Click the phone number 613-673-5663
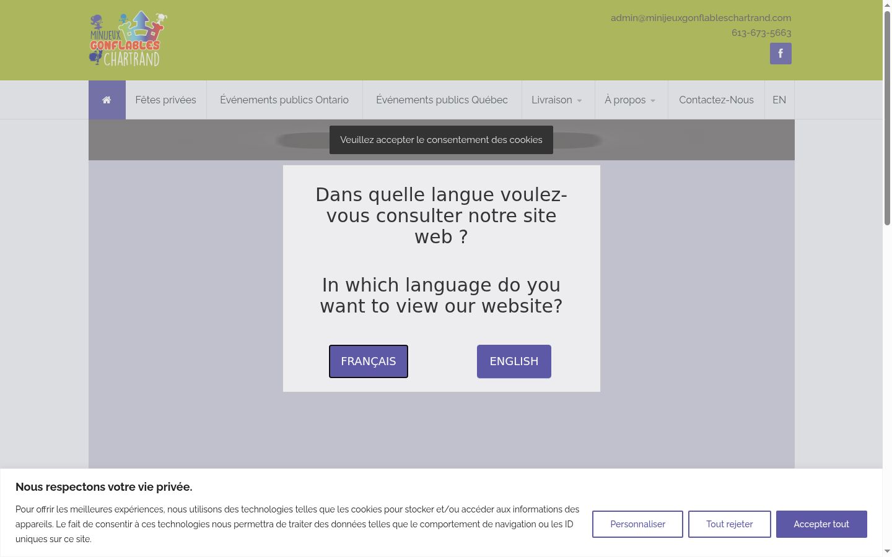 761,33
